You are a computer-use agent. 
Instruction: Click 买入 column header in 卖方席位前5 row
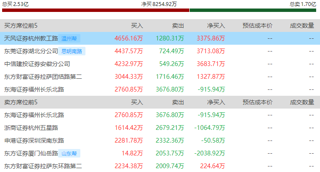(x=137, y=102)
